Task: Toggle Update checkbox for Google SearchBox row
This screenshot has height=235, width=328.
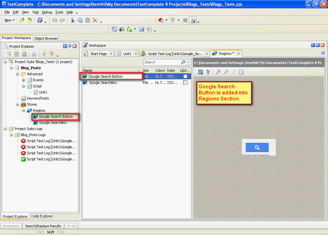Action: tap(185, 83)
